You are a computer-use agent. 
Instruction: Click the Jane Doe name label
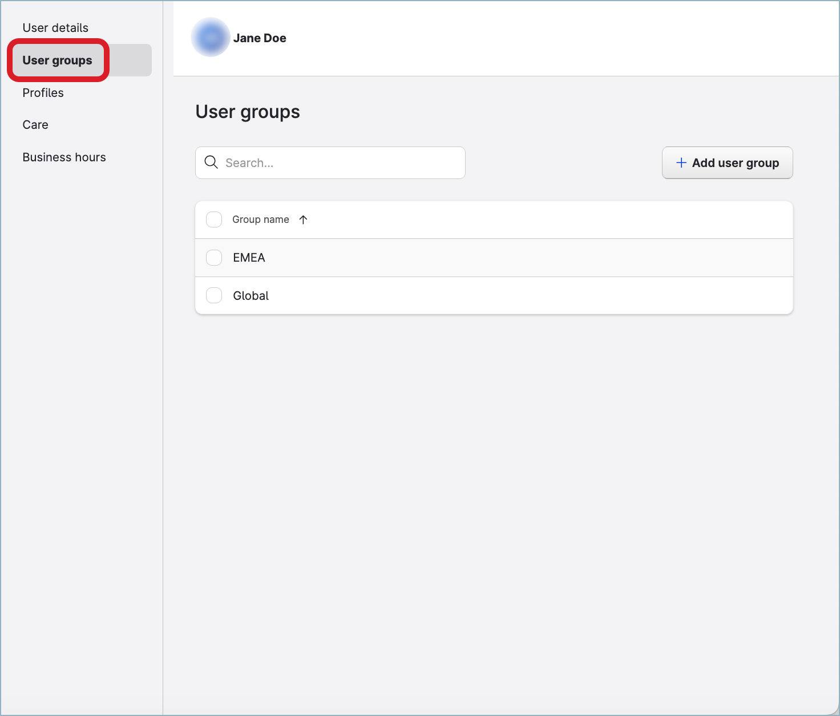[260, 38]
